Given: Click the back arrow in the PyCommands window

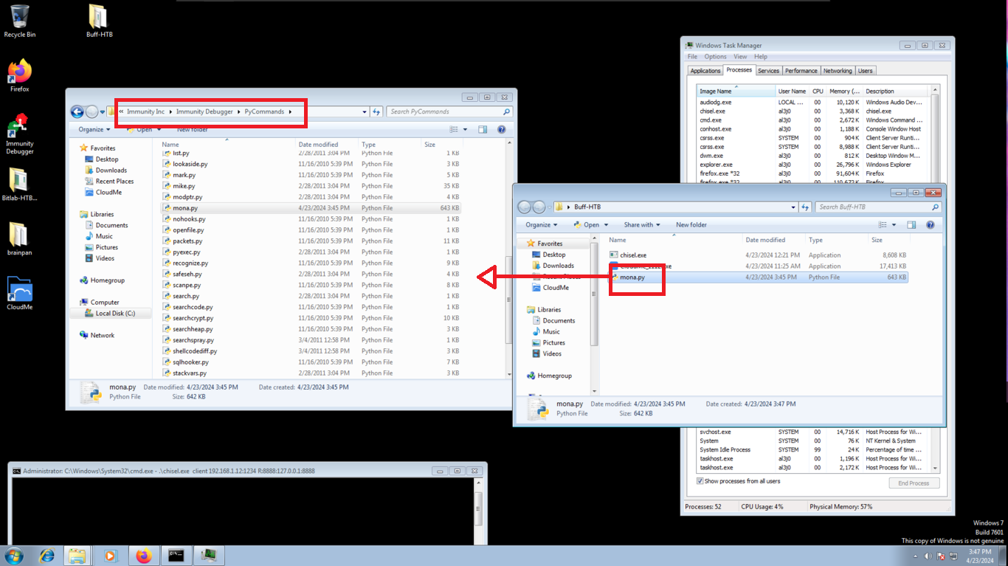Looking at the screenshot, I should click(x=77, y=112).
